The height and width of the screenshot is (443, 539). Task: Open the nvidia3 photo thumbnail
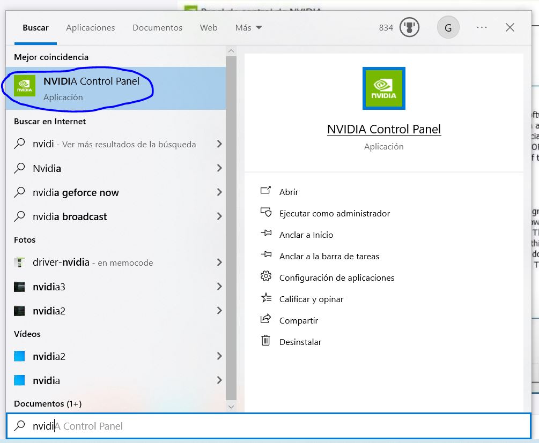pos(20,287)
